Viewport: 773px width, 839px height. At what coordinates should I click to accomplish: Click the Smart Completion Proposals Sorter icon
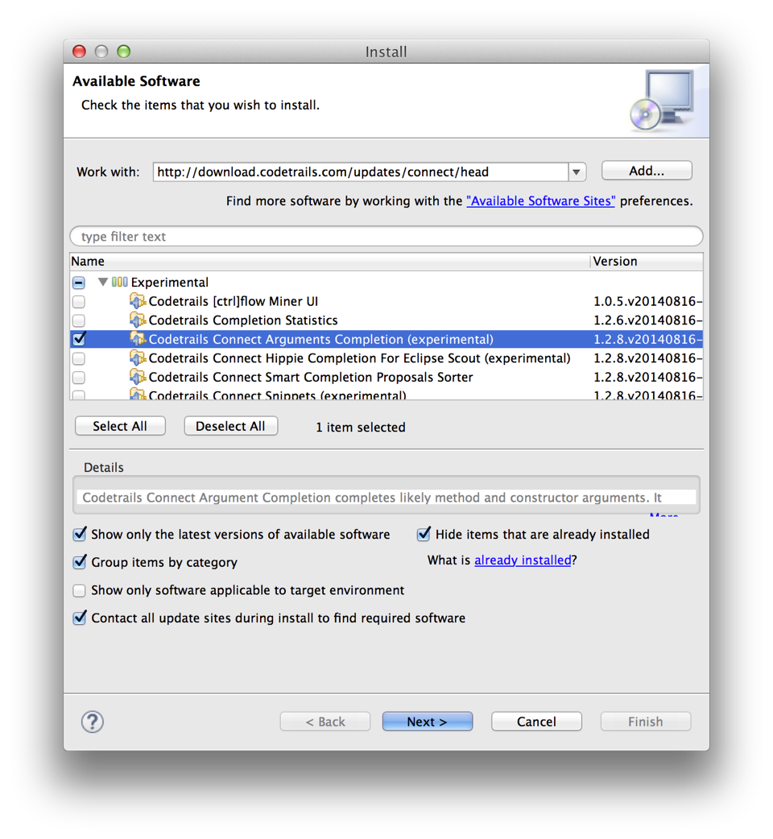(138, 378)
